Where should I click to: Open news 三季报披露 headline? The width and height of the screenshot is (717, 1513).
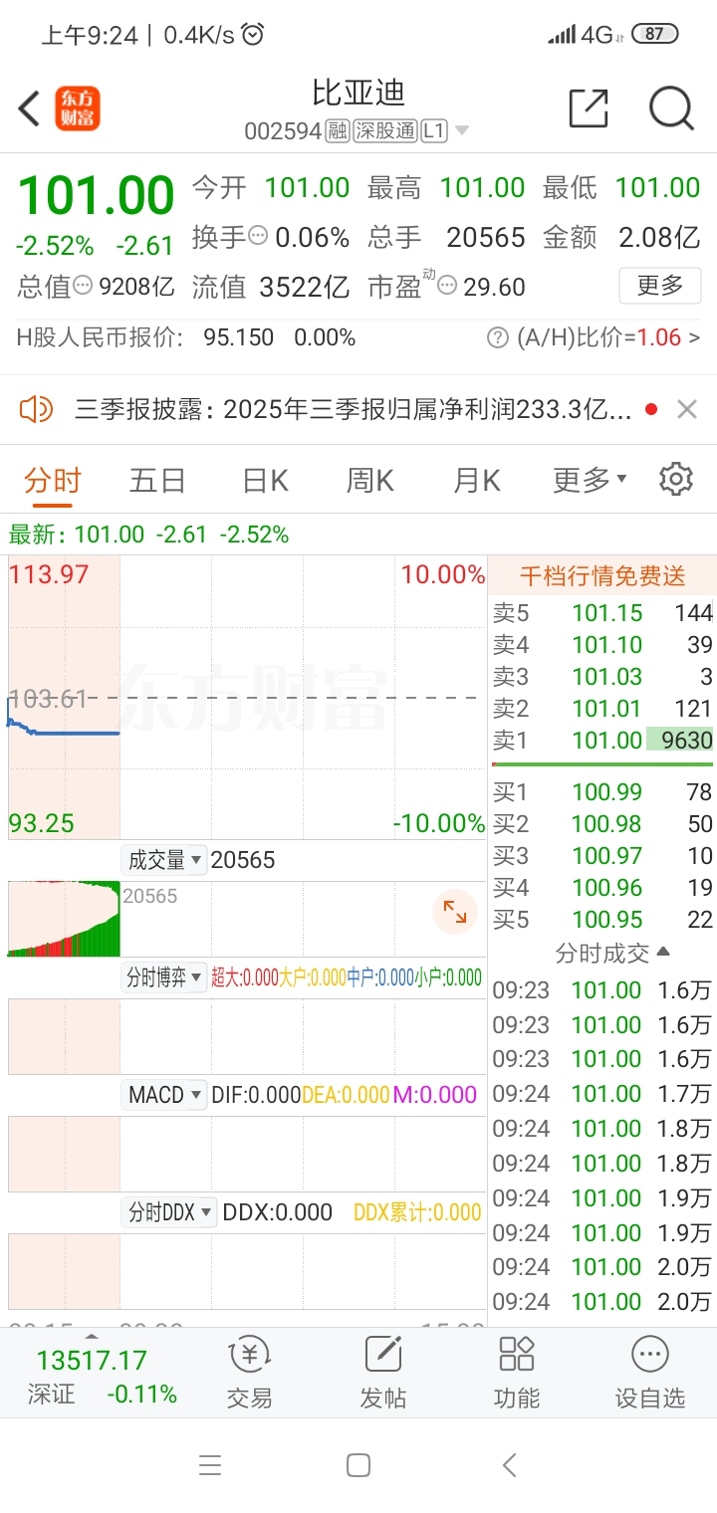353,409
